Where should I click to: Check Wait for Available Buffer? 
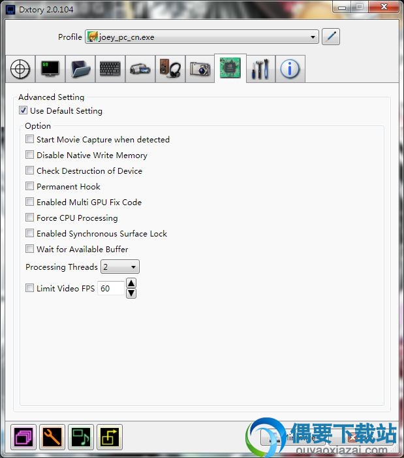point(29,249)
